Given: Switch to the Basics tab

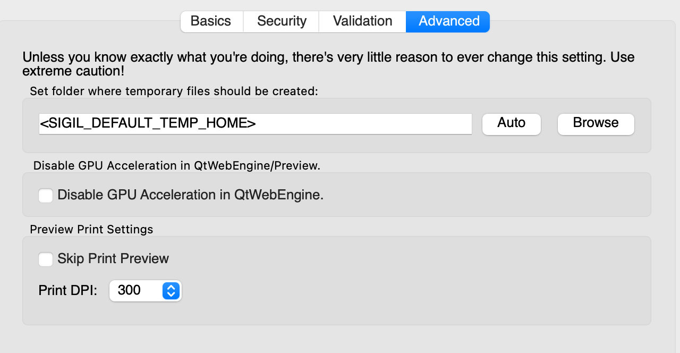Looking at the screenshot, I should (211, 21).
